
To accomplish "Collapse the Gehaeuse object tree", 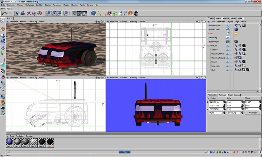I will click(208, 45).
